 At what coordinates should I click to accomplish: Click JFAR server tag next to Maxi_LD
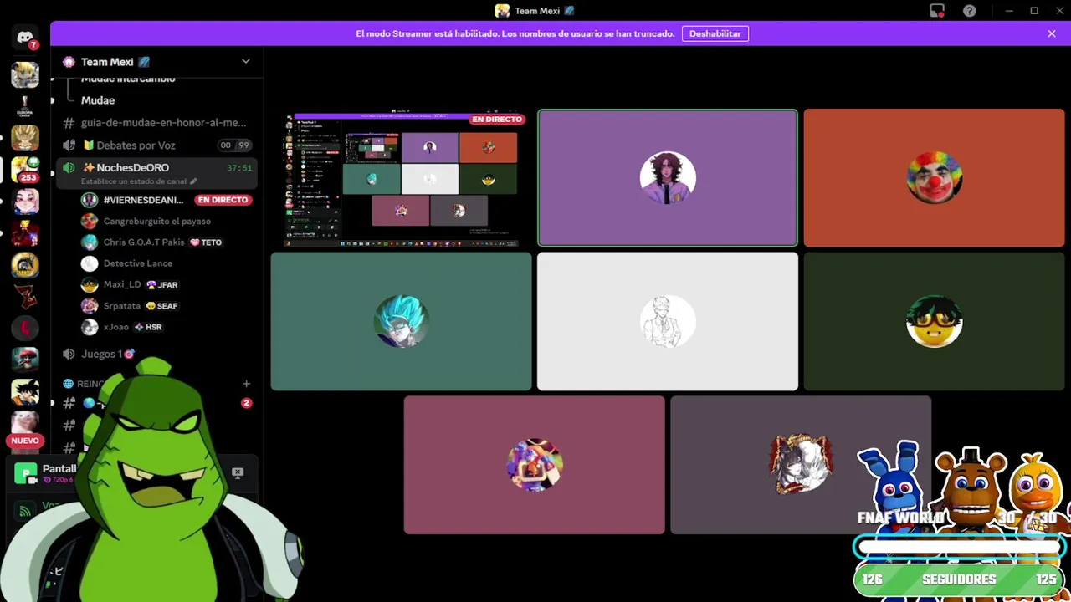click(162, 284)
